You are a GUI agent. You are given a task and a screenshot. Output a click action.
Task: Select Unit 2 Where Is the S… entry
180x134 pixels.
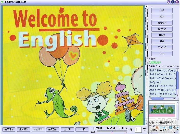[162, 74]
